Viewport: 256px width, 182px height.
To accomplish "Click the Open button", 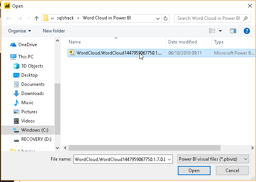I will click(x=194, y=171).
